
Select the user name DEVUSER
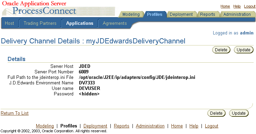pos(89,89)
